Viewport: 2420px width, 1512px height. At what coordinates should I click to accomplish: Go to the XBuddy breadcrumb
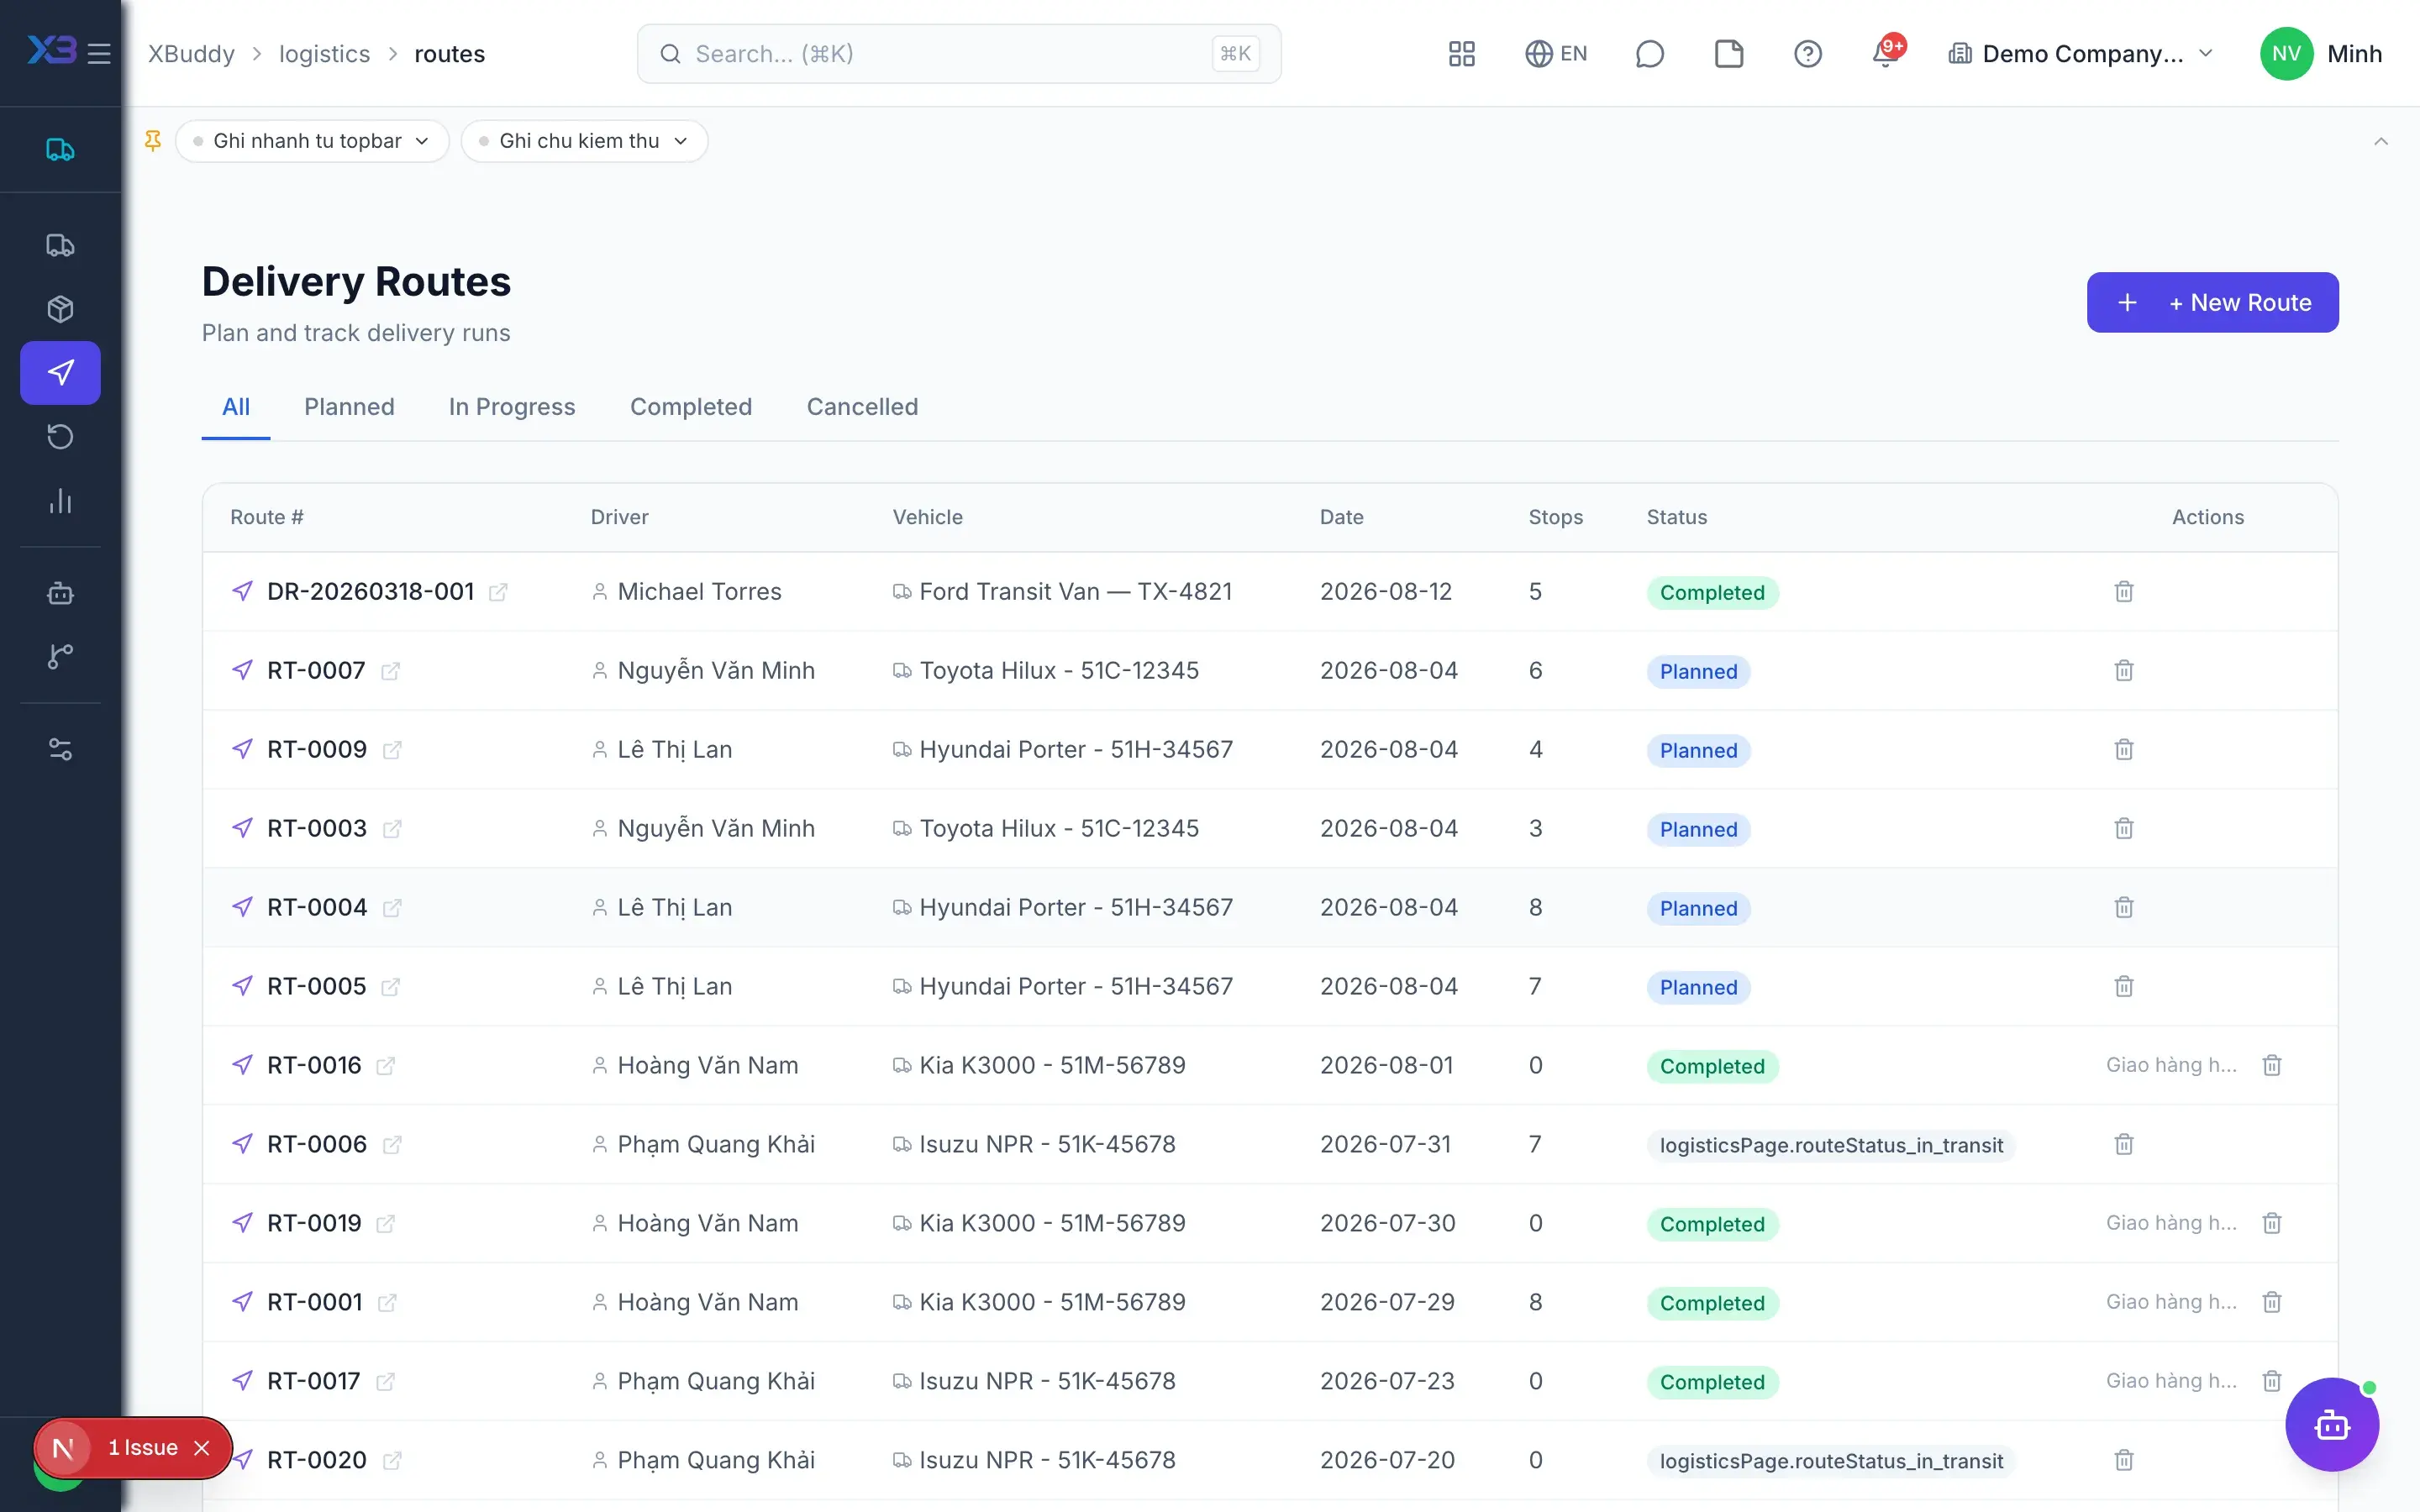(191, 53)
